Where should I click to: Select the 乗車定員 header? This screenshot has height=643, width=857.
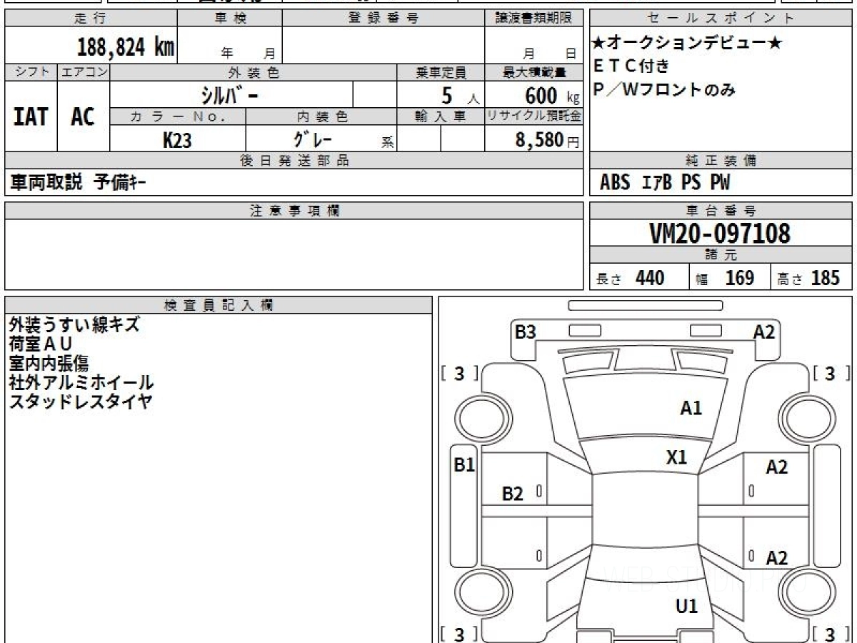[x=441, y=72]
